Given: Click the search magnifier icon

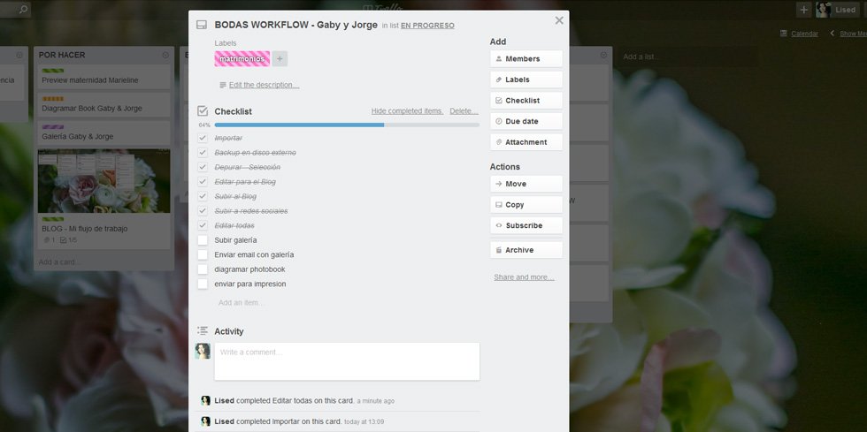Looking at the screenshot, I should (23, 10).
